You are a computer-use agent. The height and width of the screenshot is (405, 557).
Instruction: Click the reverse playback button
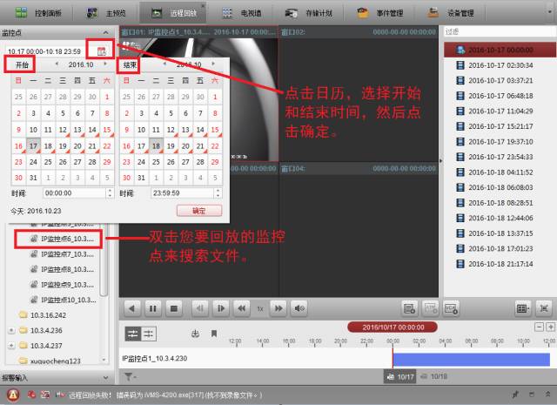[132, 307]
